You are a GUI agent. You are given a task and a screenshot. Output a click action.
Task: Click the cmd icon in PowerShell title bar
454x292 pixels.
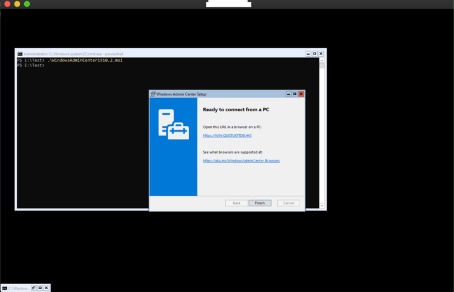20,54
